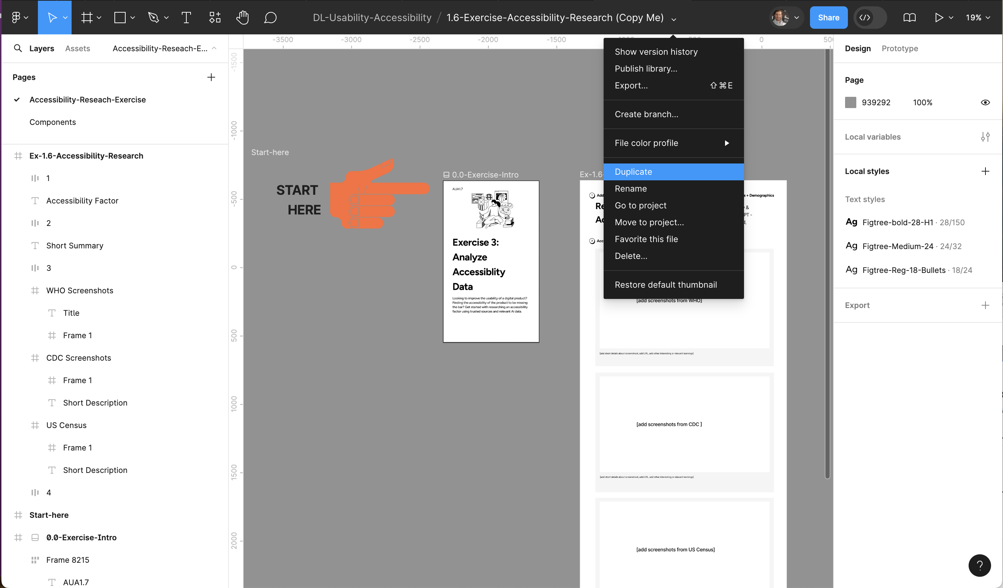Select the WHO Screenshots layer
The width and height of the screenshot is (1003, 588).
click(x=80, y=290)
